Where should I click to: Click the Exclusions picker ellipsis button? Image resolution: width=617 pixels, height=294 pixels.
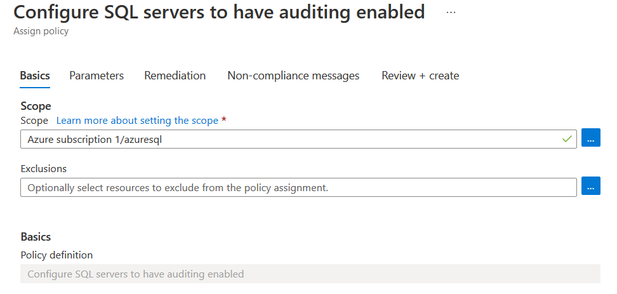(x=590, y=187)
